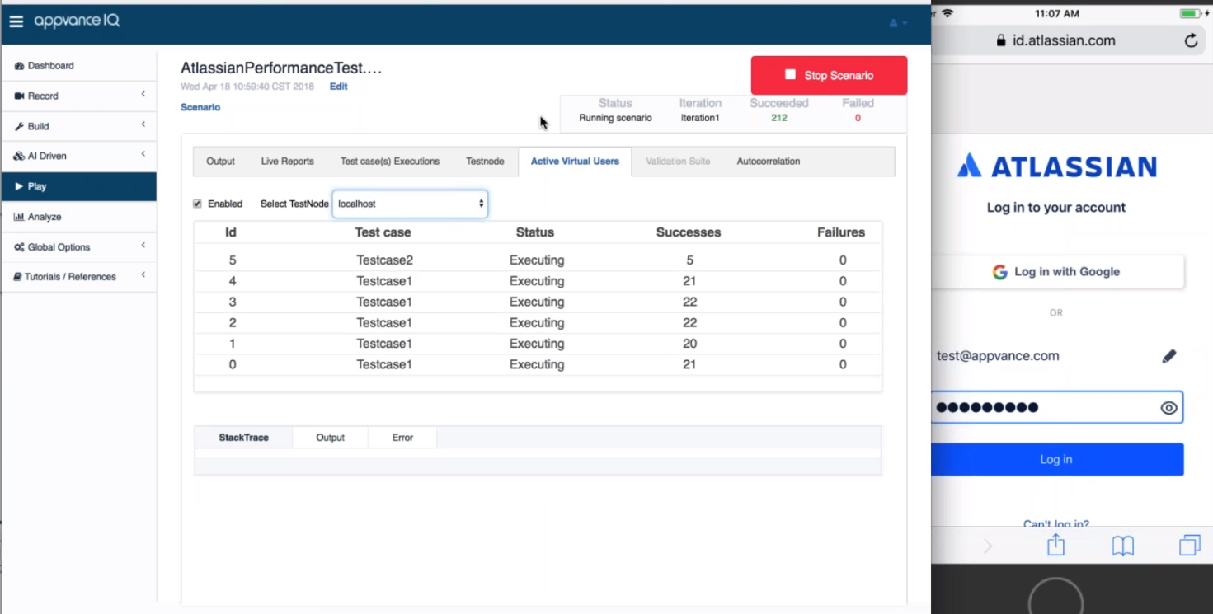Open the user account menu icon
1213x614 pixels.
897,23
